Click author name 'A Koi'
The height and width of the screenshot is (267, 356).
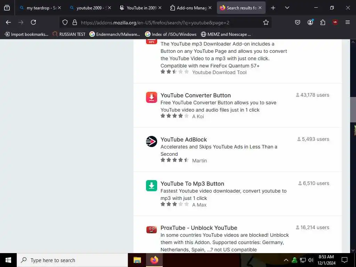[198, 116]
